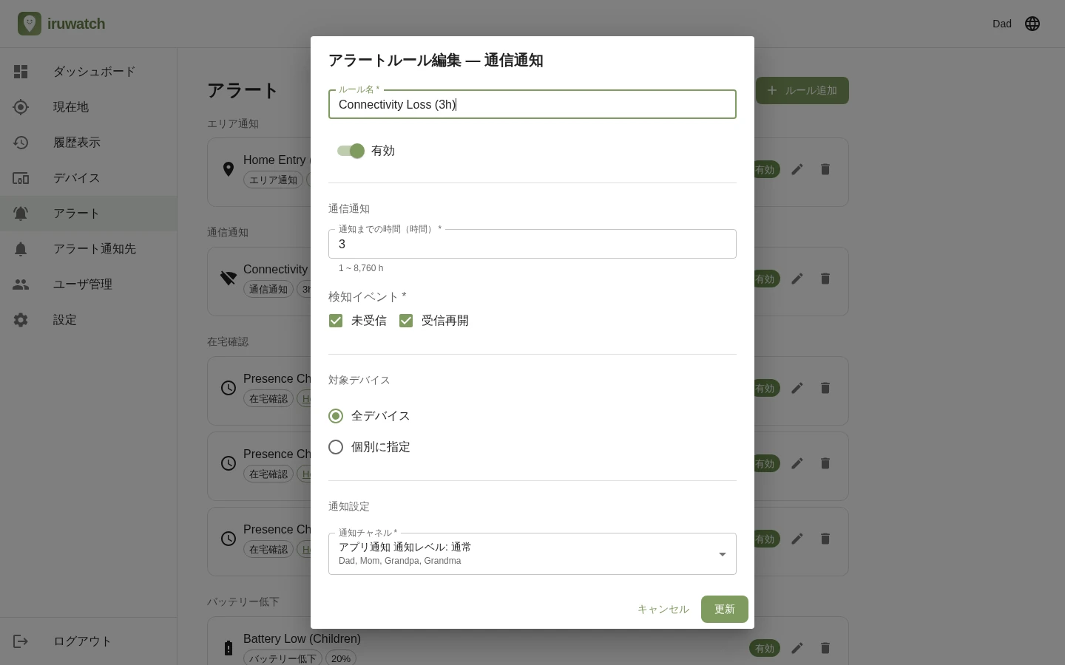
Task: Delete the Connectivity rule trash icon
Action: tap(825, 279)
